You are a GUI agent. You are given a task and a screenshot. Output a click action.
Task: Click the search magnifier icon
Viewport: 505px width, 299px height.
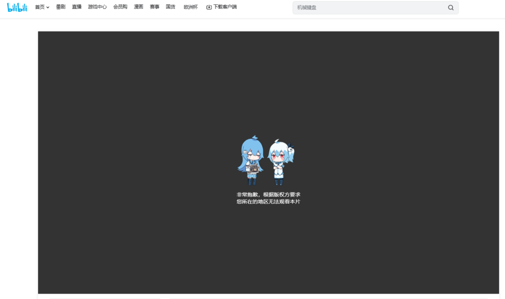click(x=450, y=7)
